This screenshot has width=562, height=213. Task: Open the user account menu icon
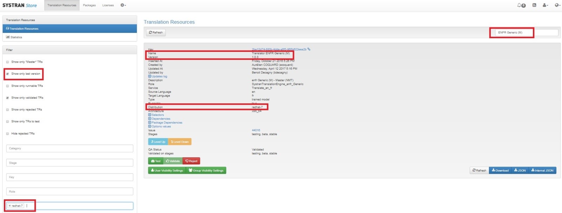pyautogui.click(x=545, y=5)
